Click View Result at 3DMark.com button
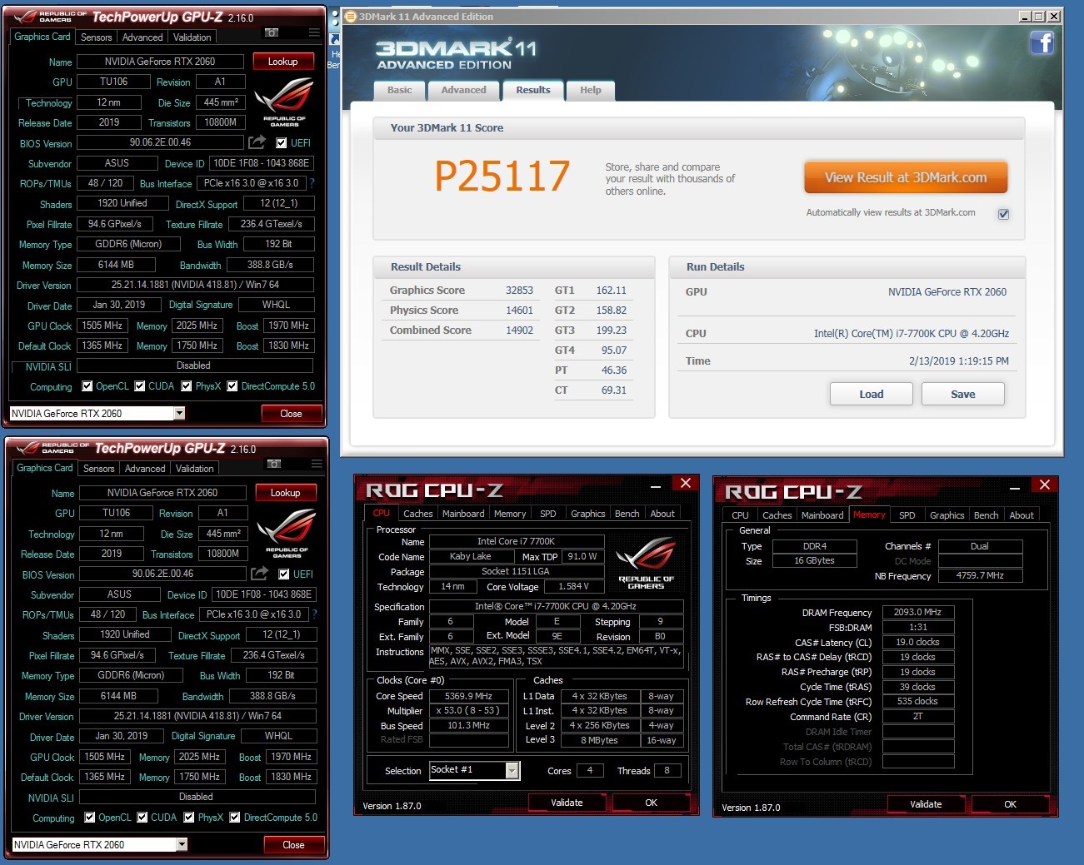The width and height of the screenshot is (1084, 865). [906, 177]
